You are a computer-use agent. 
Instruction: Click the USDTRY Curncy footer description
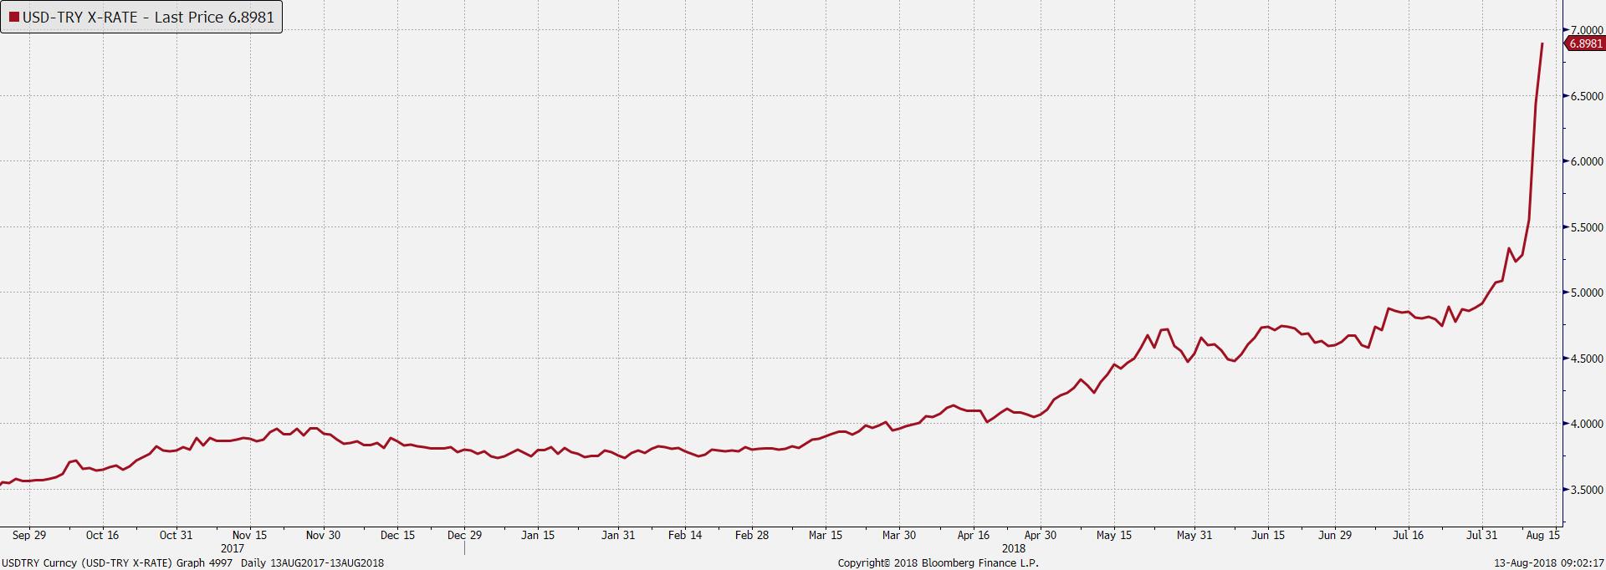[192, 563]
